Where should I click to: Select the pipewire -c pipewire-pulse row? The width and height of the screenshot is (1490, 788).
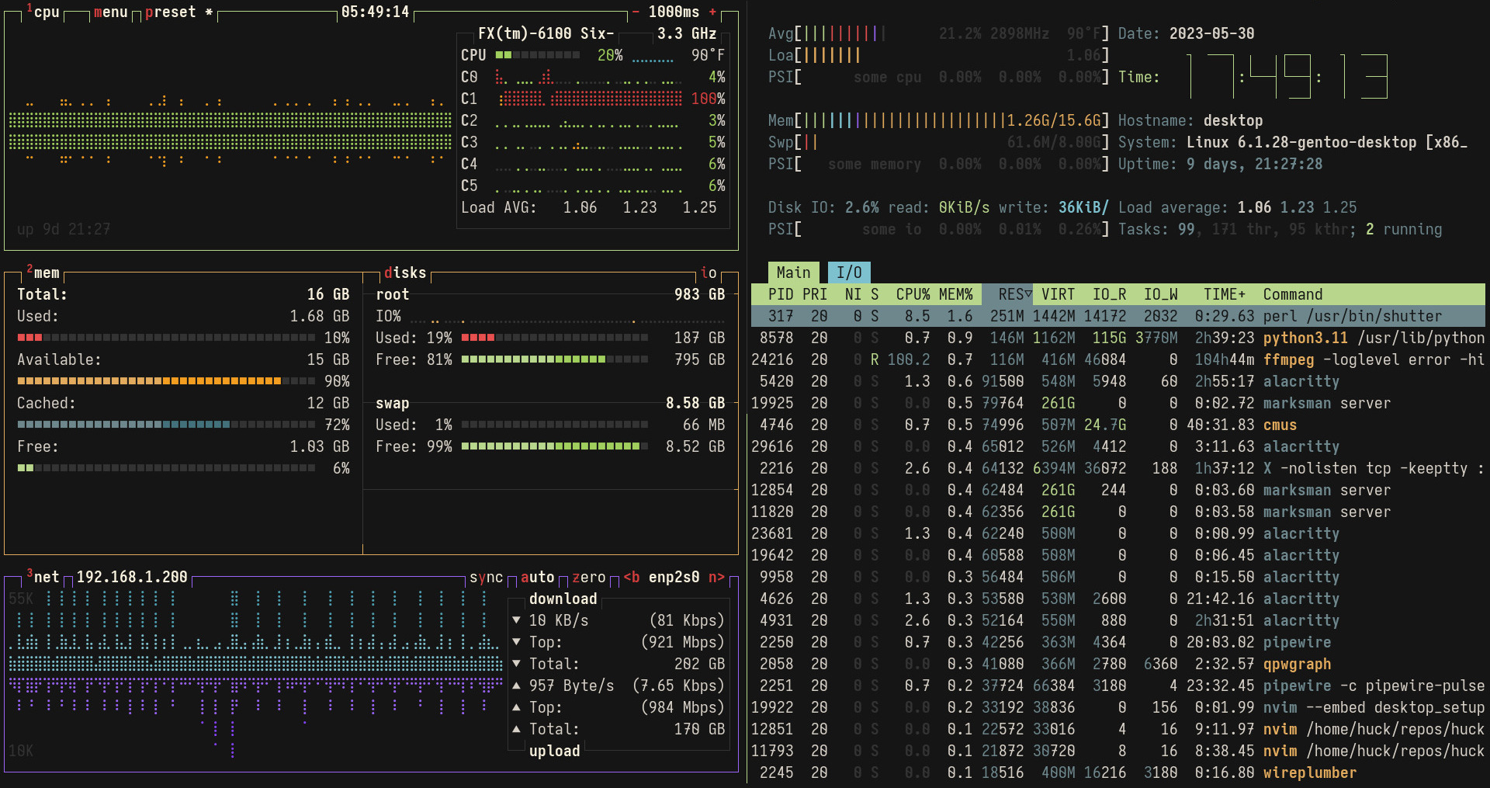pos(1118,686)
